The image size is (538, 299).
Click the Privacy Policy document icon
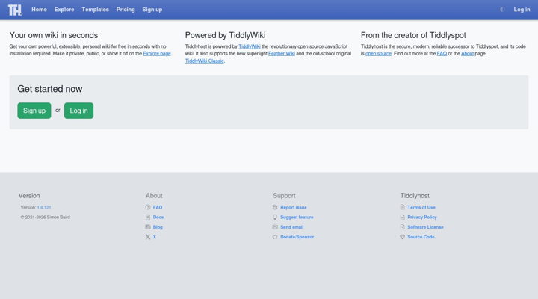(x=403, y=218)
